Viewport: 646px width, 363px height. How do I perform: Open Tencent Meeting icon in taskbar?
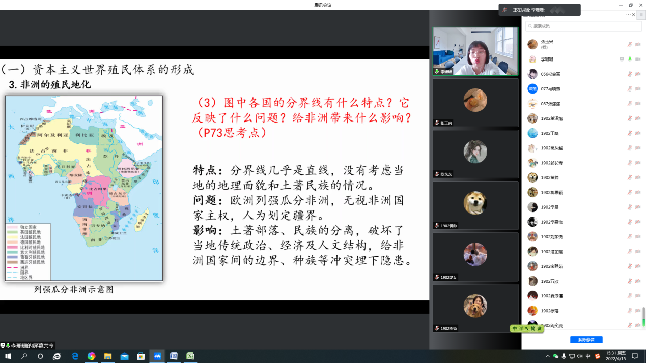[x=157, y=356]
